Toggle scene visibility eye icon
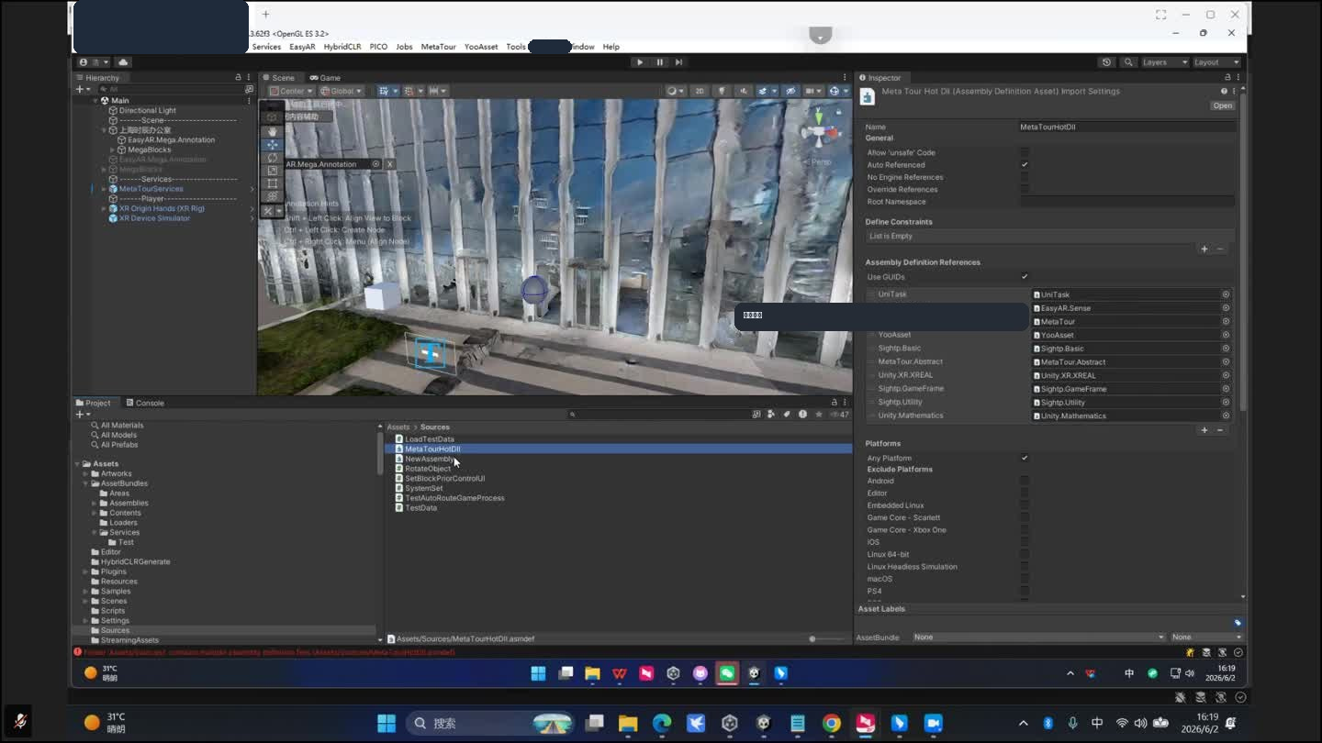The width and height of the screenshot is (1322, 743). (790, 91)
